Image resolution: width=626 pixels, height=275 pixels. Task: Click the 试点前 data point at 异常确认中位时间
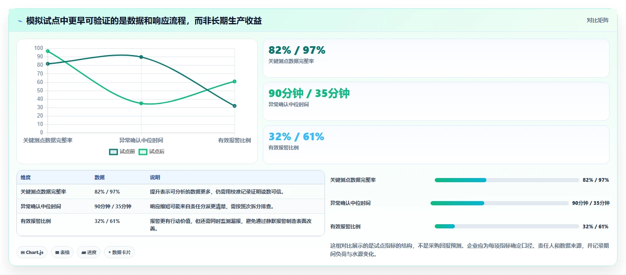point(141,57)
